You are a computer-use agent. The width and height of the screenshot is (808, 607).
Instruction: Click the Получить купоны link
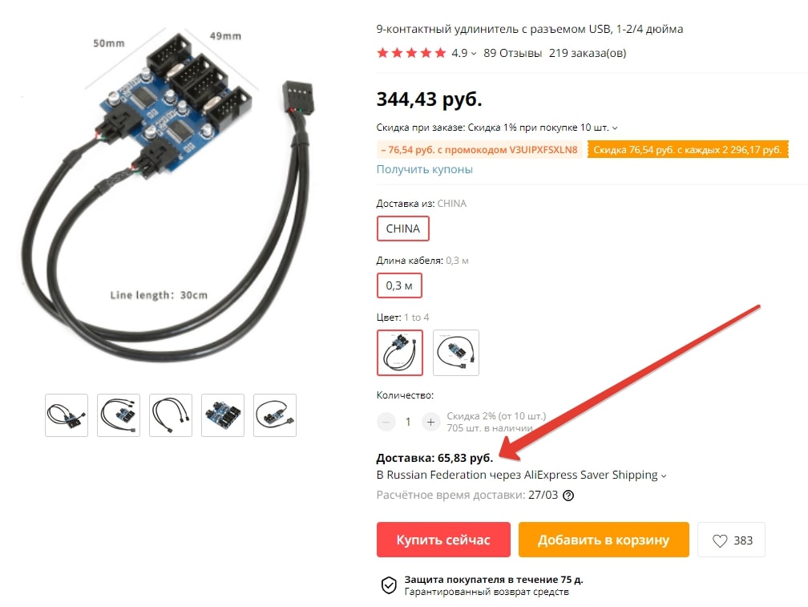[x=425, y=169]
